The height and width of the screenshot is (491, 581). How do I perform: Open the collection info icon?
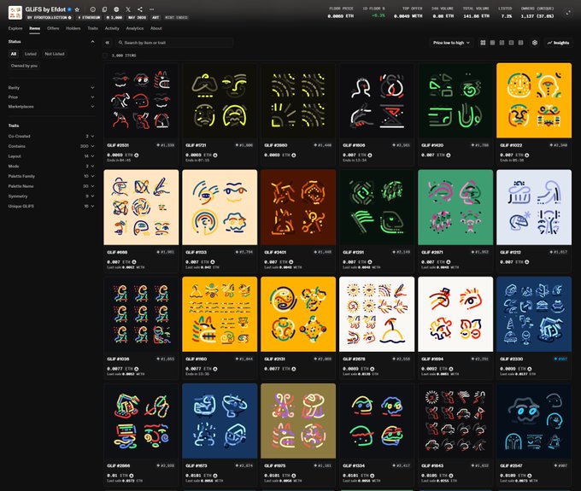point(92,9)
